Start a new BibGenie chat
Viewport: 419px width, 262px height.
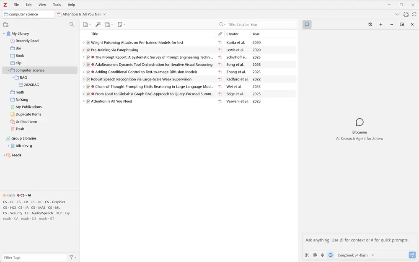pos(381,24)
